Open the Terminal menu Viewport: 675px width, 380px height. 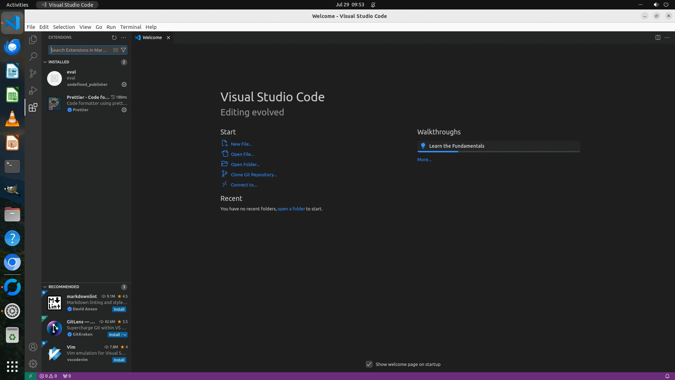(130, 27)
